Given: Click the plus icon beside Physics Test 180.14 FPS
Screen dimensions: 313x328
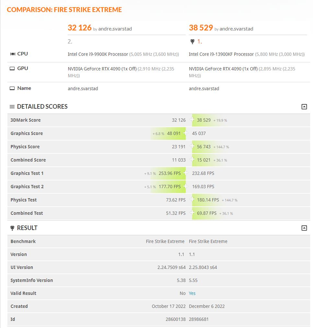Looking at the screenshot, I should 192,200.
